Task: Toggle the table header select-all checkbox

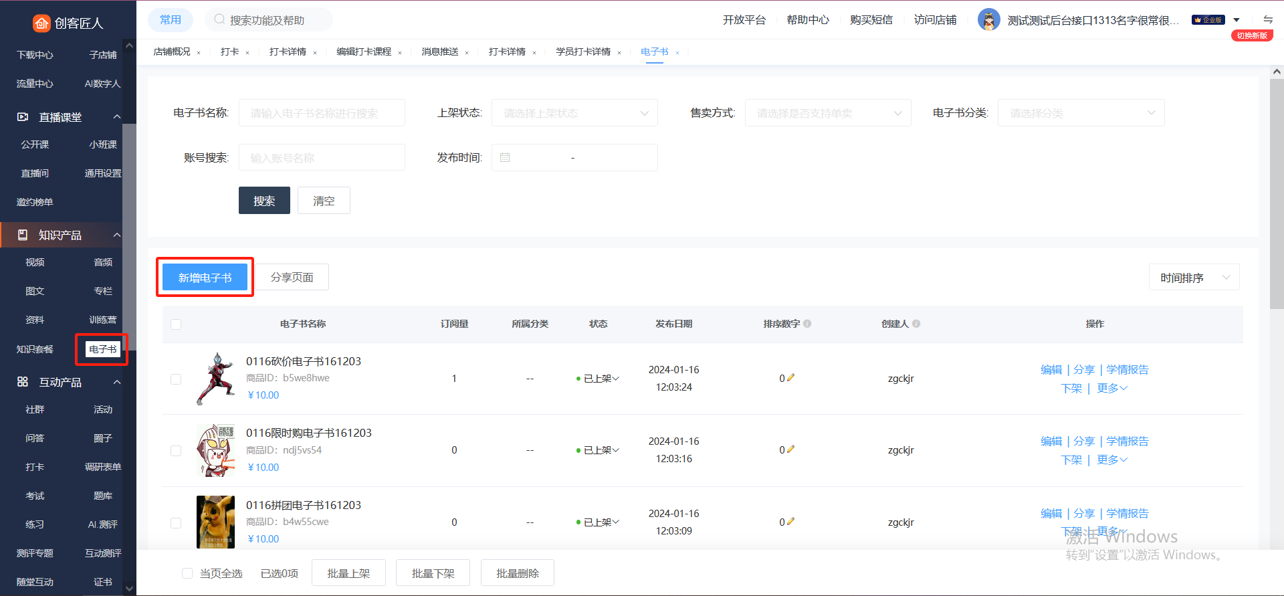Action: pos(176,324)
